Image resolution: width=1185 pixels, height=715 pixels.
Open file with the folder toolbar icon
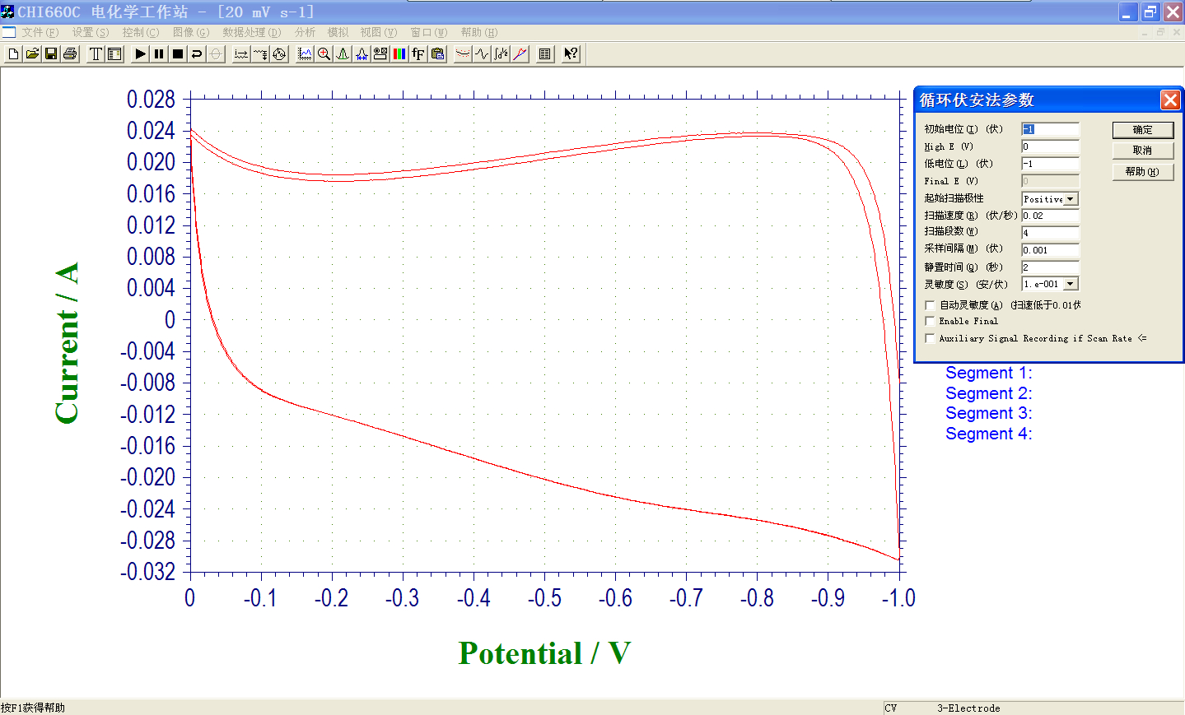coord(32,54)
